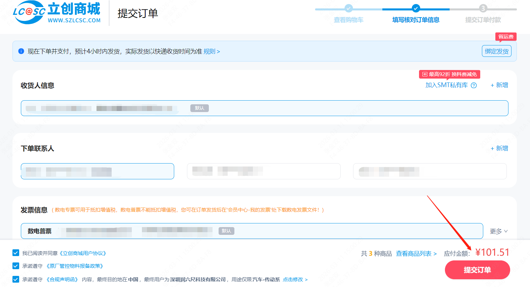Select the default shipping address card
Viewport: 530px width, 287px height.
pos(264,108)
